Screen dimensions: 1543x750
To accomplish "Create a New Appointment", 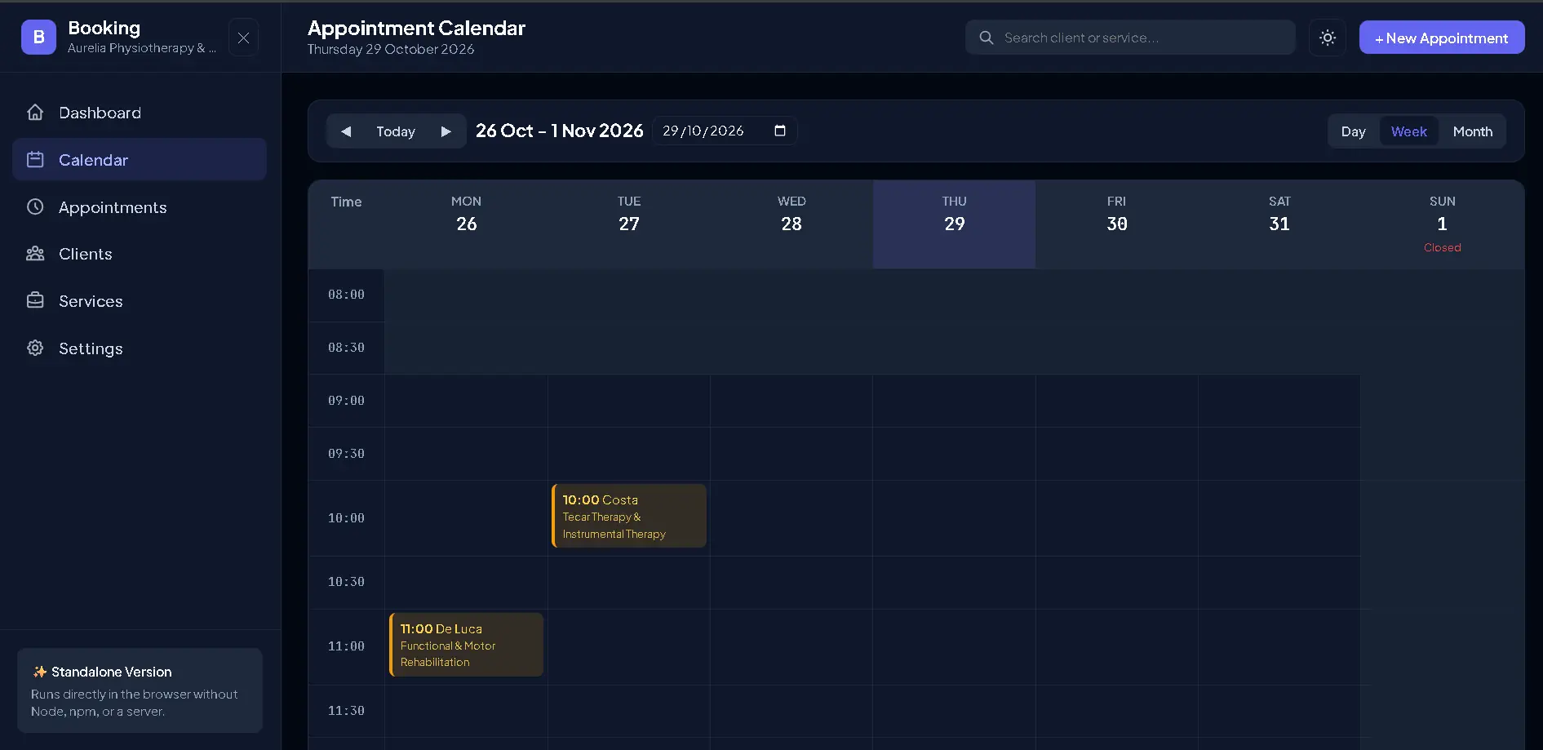I will tap(1442, 38).
